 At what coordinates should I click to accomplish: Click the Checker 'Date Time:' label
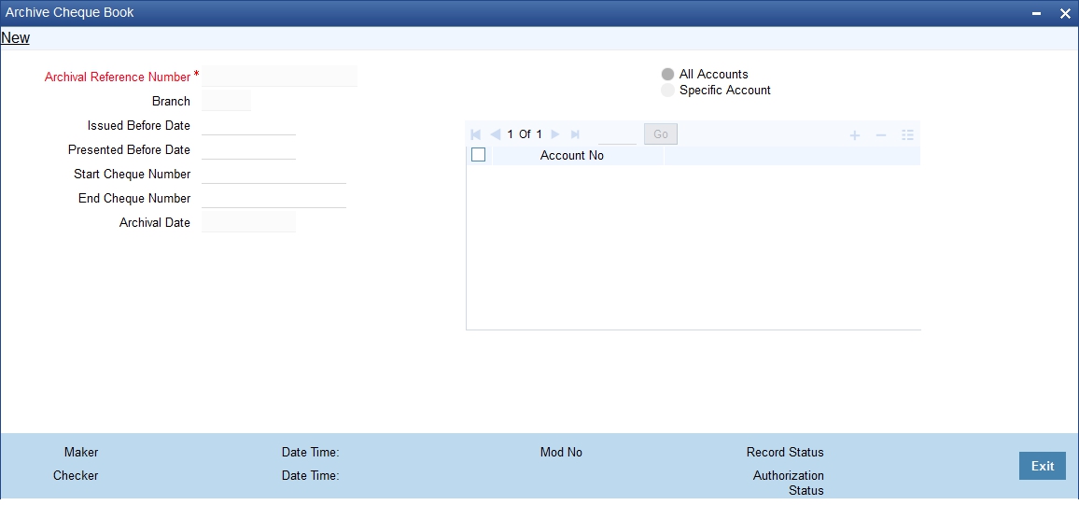[310, 475]
